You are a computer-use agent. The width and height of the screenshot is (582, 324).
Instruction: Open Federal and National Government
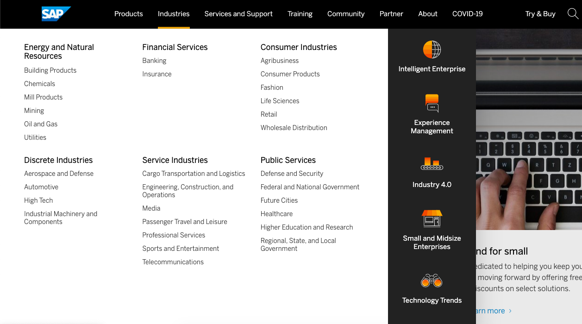pyautogui.click(x=310, y=187)
